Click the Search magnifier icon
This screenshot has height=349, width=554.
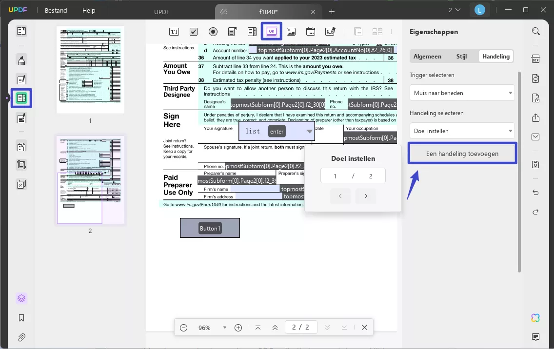[535, 31]
